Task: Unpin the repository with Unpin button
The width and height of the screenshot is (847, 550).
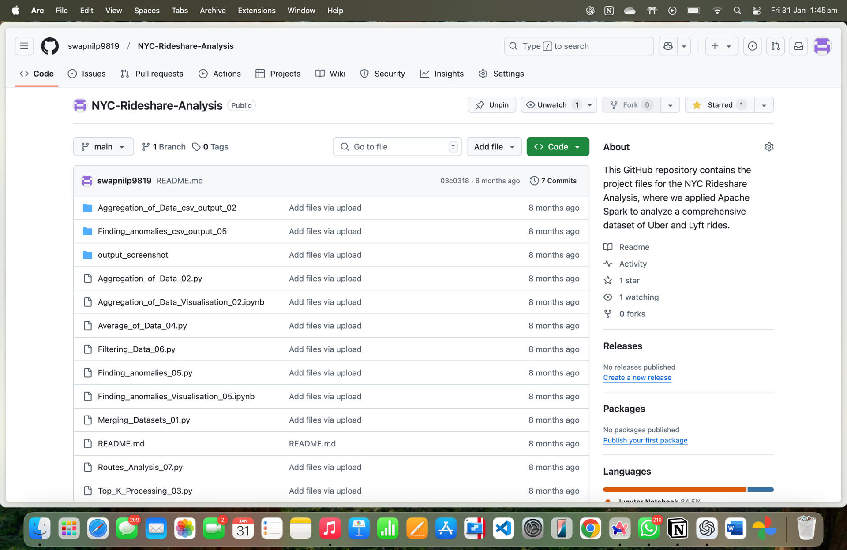Action: click(x=492, y=105)
